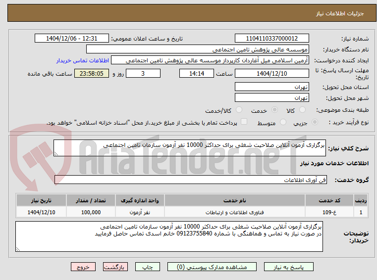This screenshot has width=377, height=280.
Task: Click need date cell '1404/12/10' in table
Action: click(x=41, y=212)
